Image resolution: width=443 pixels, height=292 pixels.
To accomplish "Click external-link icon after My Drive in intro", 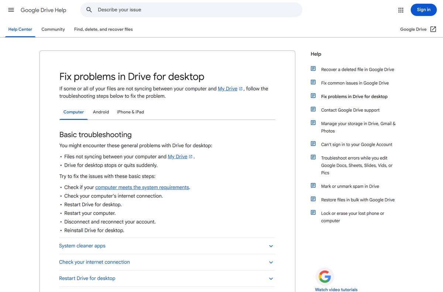I will coord(241,89).
